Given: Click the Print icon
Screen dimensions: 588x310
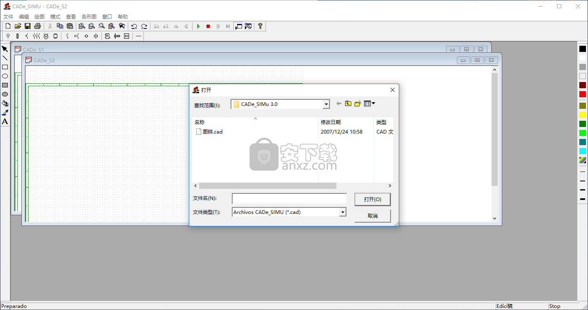Looking at the screenshot, I should [38, 26].
